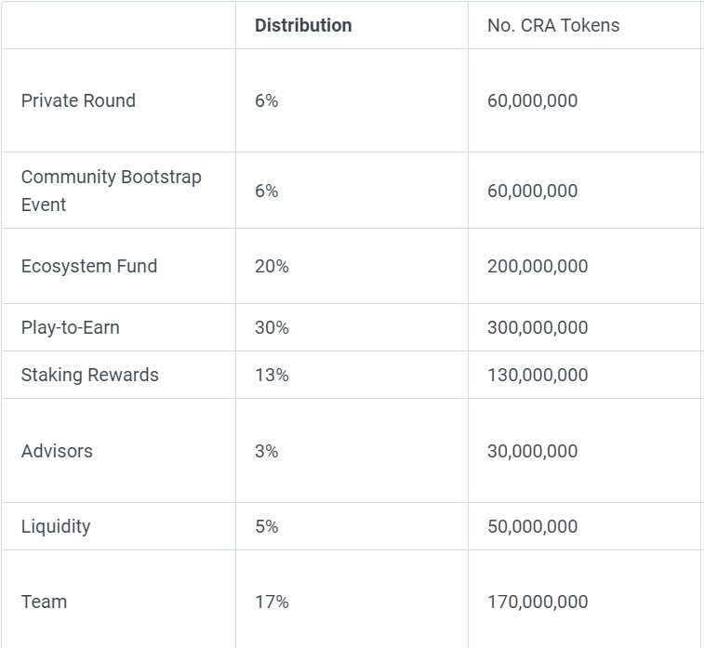This screenshot has height=648, width=704.
Task: Select the Staking Rewards row label
Action: coord(90,375)
